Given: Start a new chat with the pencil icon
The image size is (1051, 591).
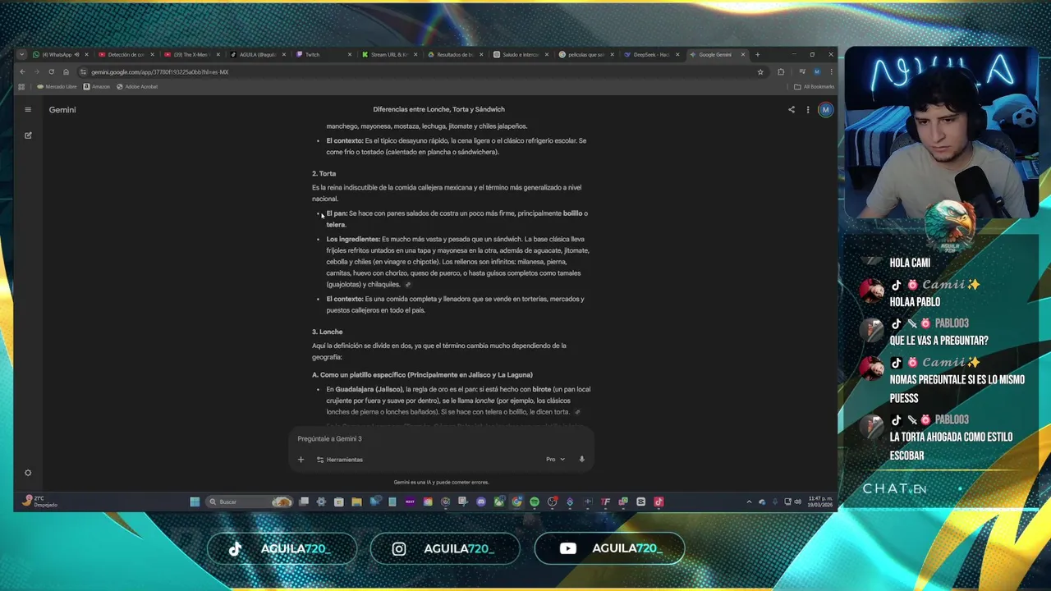Looking at the screenshot, I should point(28,135).
